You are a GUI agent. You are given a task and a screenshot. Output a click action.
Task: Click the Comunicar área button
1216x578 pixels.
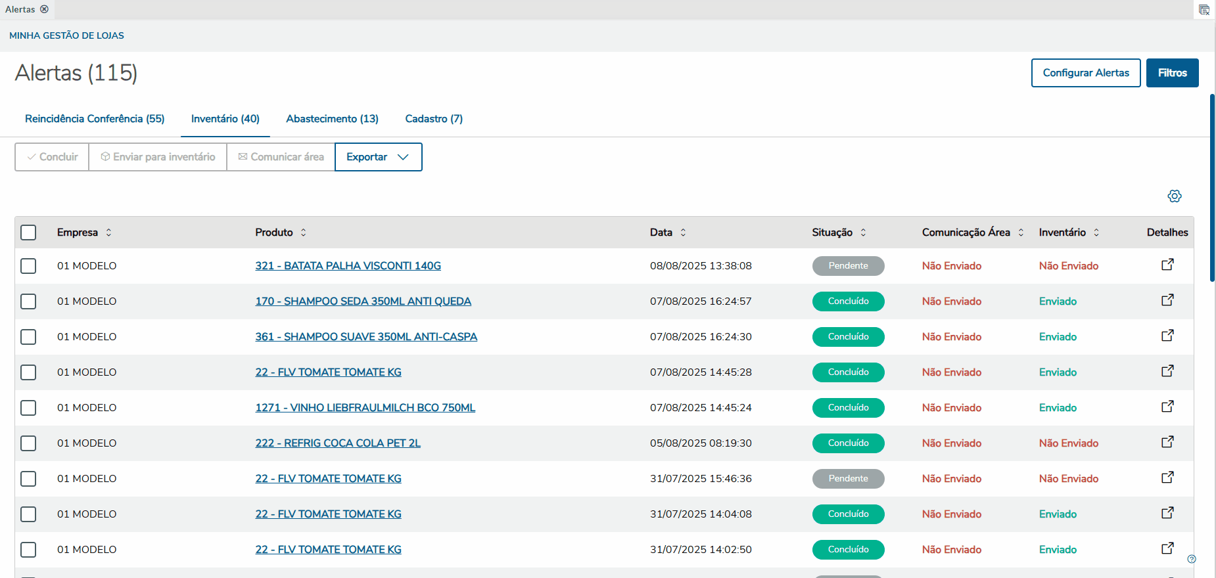click(281, 157)
